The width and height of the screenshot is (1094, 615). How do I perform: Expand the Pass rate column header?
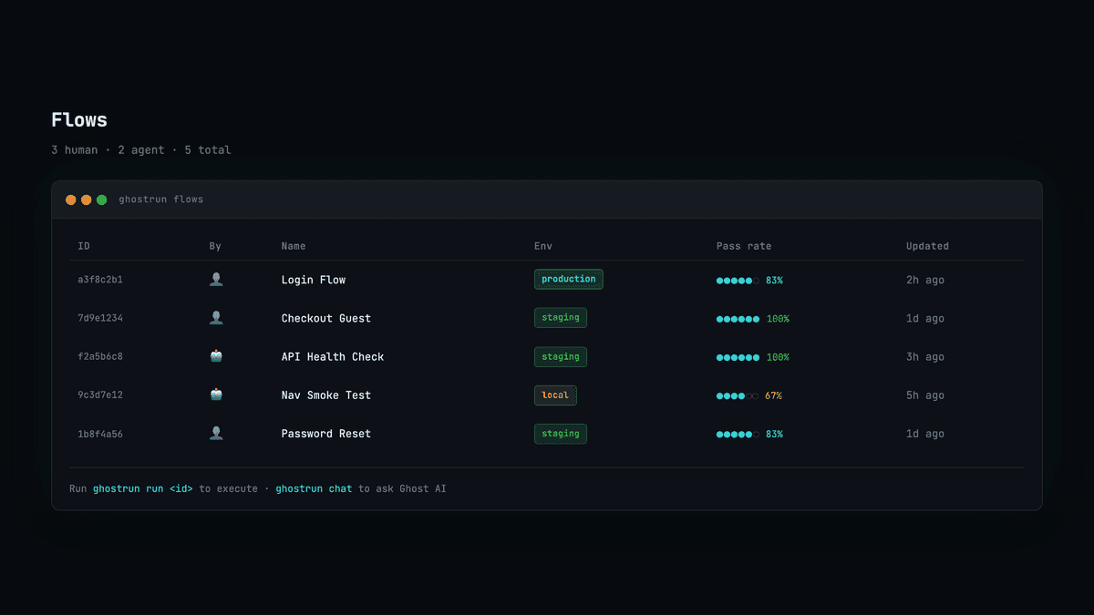click(x=744, y=245)
